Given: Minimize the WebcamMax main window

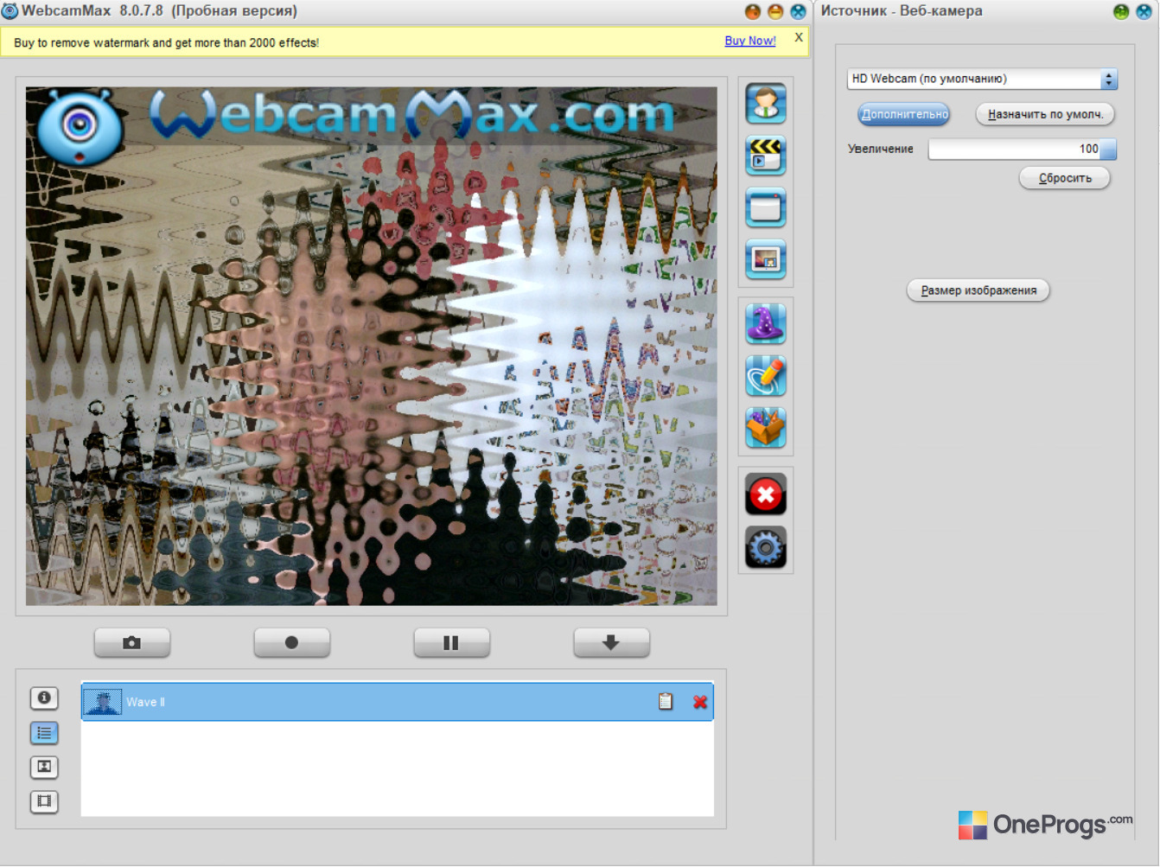Looking at the screenshot, I should click(775, 11).
